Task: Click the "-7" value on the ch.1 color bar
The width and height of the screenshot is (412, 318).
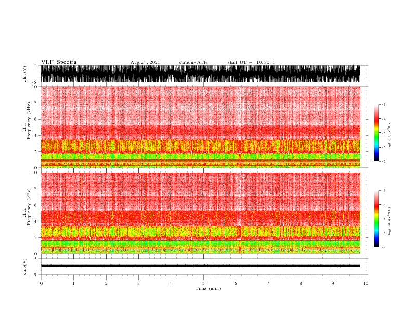Action: (x=383, y=161)
